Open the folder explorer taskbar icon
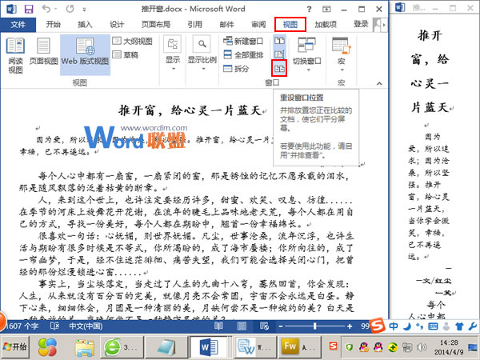Viewport: 480px width, 360px height. [85, 347]
